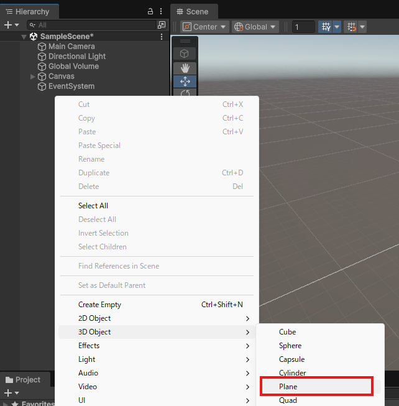The height and width of the screenshot is (406, 399).
Task: Toggle grid snapping icon in Scene toolbar
Action: [x=351, y=27]
